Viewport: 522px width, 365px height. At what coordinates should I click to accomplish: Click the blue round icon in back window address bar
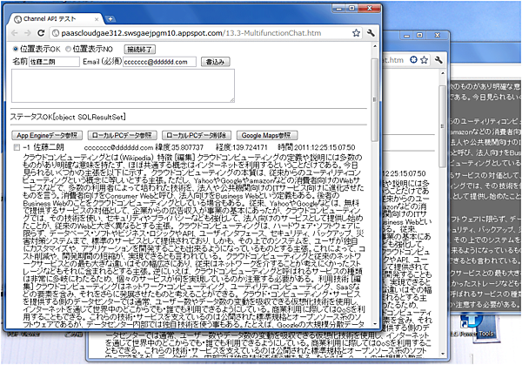tap(413, 60)
